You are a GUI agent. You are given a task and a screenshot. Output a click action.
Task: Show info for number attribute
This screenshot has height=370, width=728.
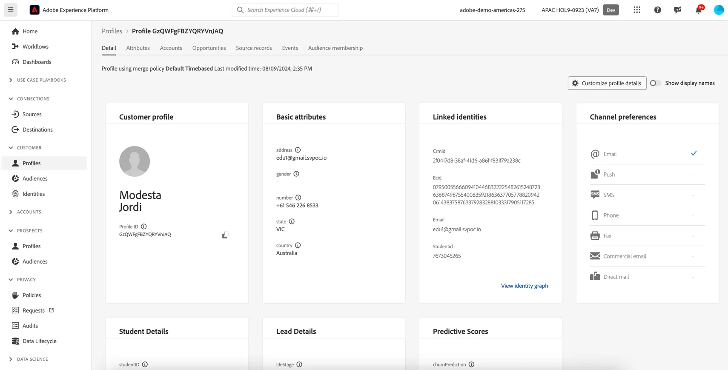coord(298,198)
